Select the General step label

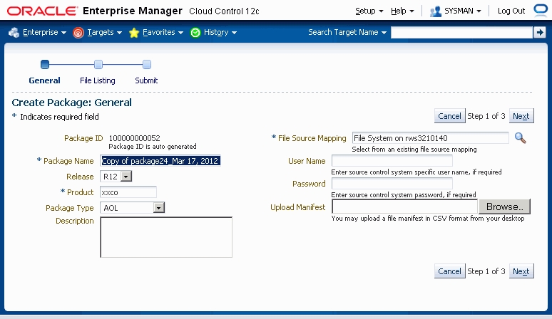[x=44, y=80]
